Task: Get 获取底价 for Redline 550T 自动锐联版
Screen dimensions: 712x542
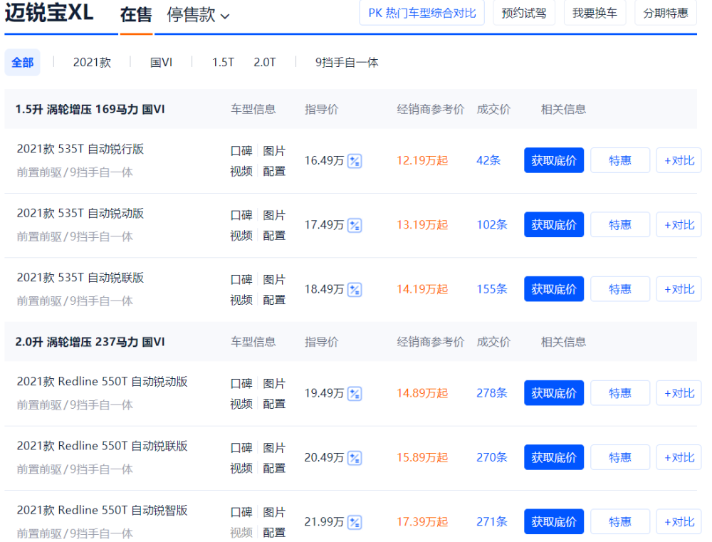Action: pyautogui.click(x=553, y=457)
